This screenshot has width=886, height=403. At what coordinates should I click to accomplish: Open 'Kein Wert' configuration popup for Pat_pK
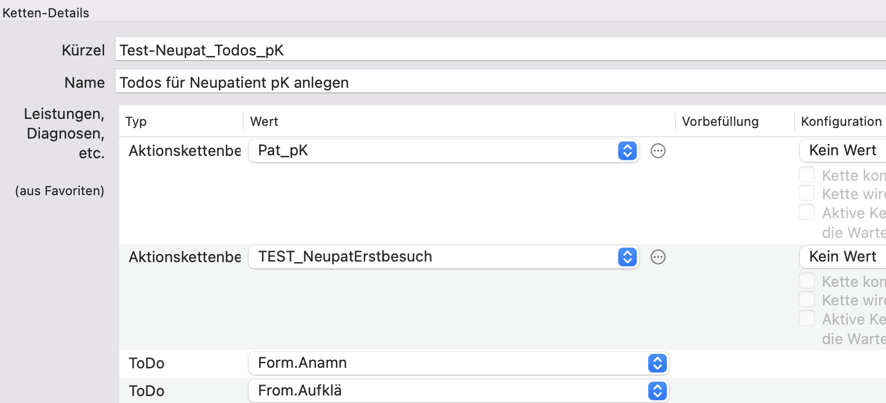click(843, 151)
